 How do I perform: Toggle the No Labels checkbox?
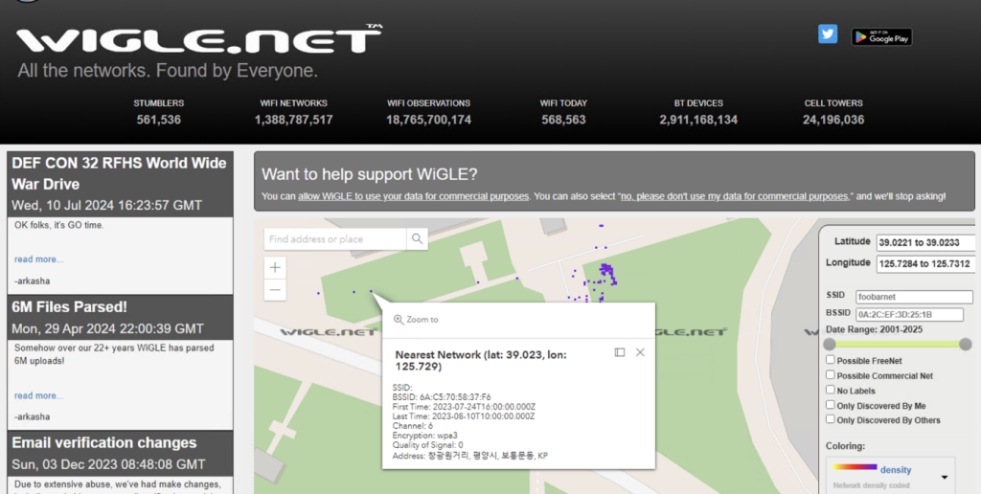point(831,391)
